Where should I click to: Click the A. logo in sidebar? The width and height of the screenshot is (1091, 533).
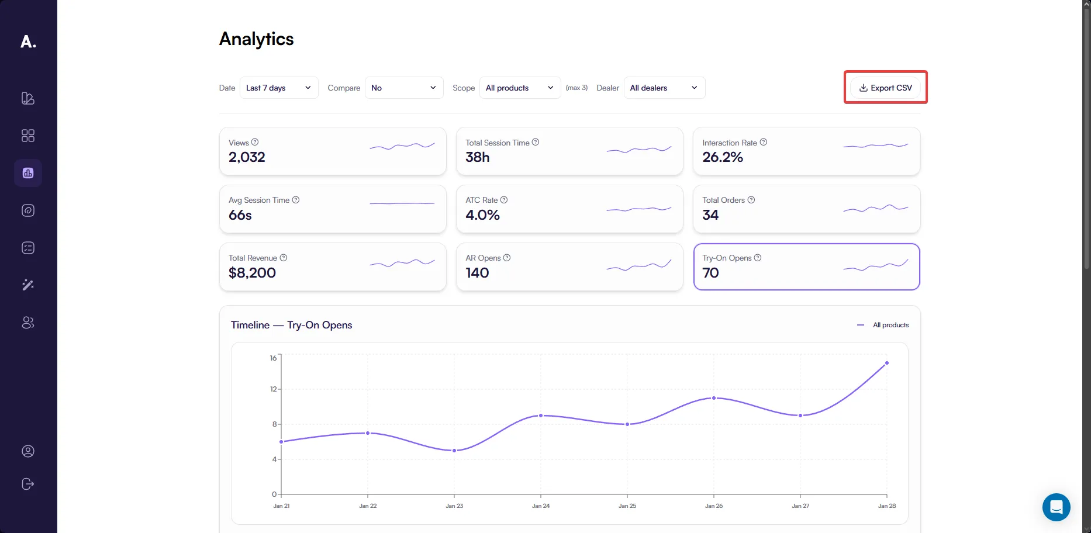coord(28,42)
